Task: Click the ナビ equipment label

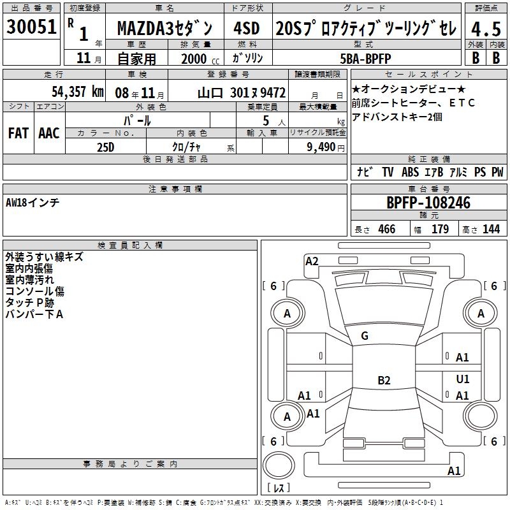Action: click(x=364, y=171)
